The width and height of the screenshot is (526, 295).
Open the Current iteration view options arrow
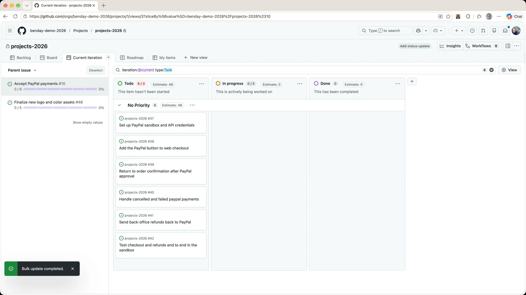click(x=108, y=57)
